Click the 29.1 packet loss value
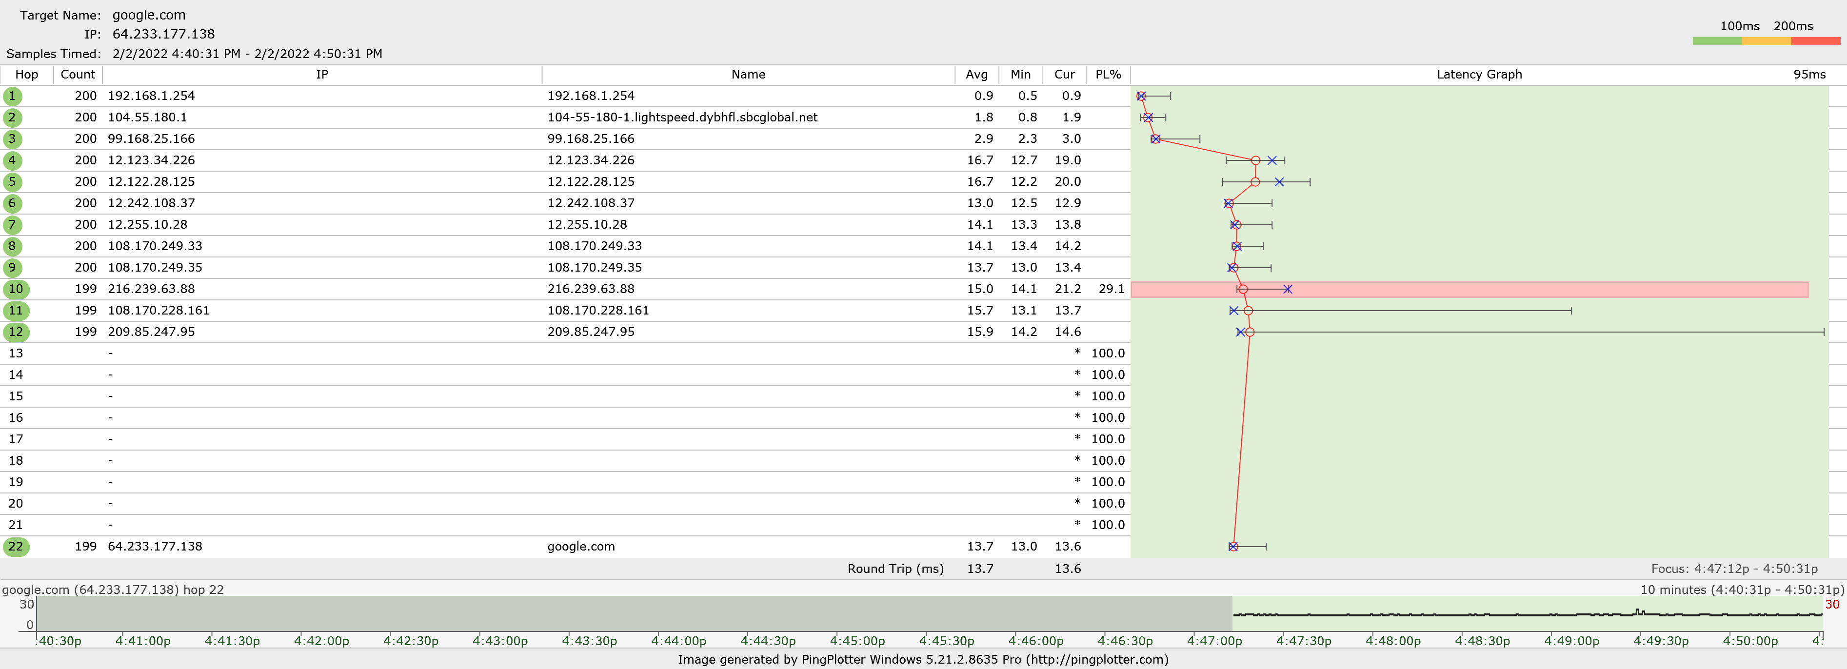 (1111, 289)
